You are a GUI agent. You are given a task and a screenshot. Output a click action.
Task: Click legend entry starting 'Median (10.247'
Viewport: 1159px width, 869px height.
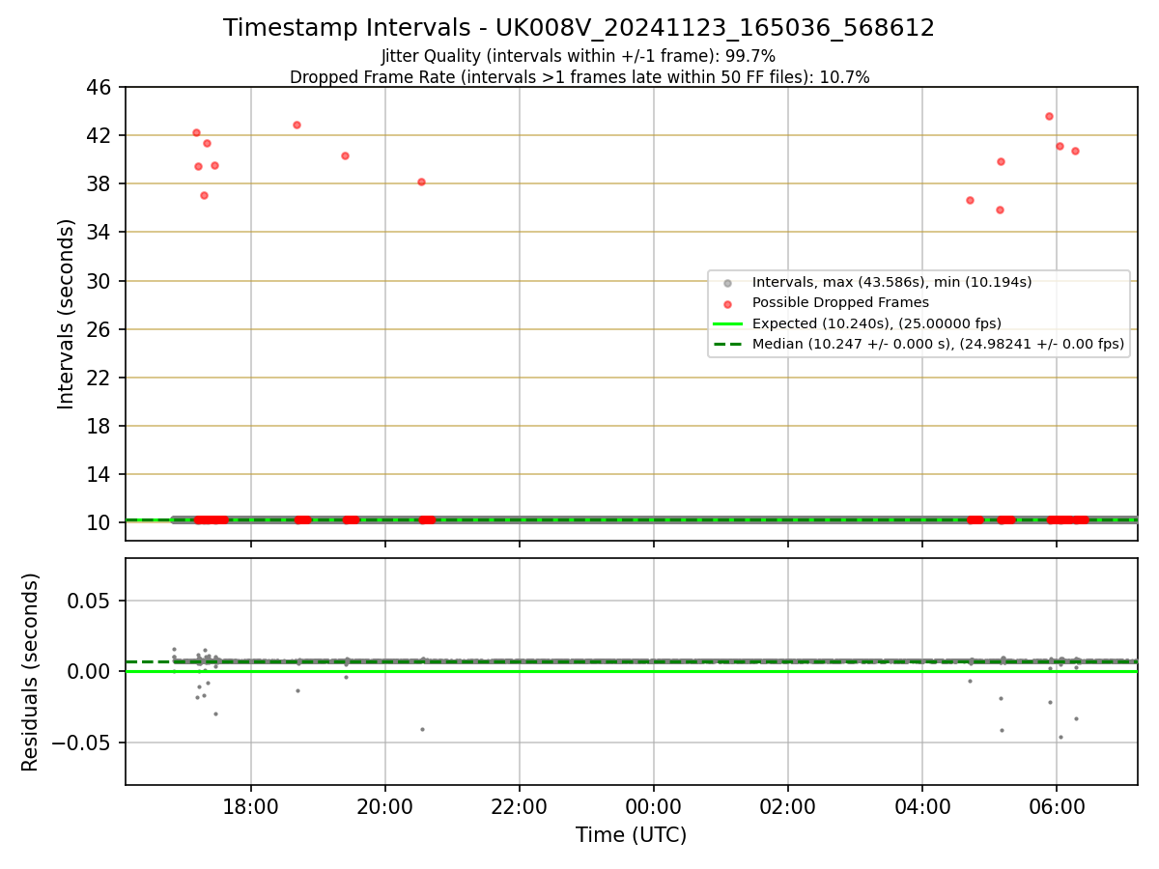point(938,343)
